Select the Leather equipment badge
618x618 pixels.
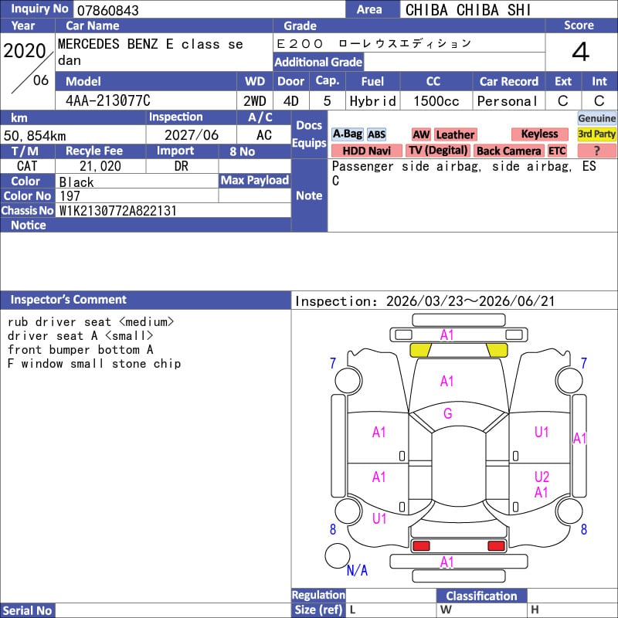click(455, 134)
